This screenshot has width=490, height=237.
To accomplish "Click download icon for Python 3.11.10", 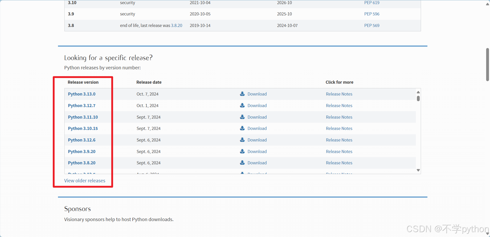I will [242, 117].
